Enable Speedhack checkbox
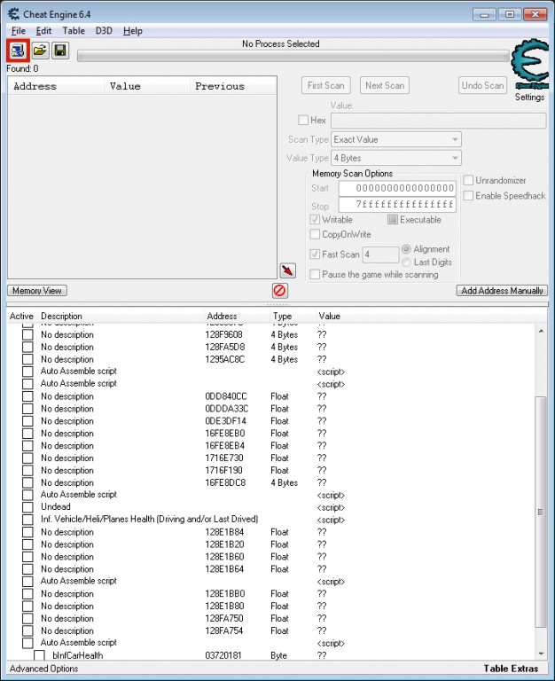555x681 pixels. click(x=468, y=195)
